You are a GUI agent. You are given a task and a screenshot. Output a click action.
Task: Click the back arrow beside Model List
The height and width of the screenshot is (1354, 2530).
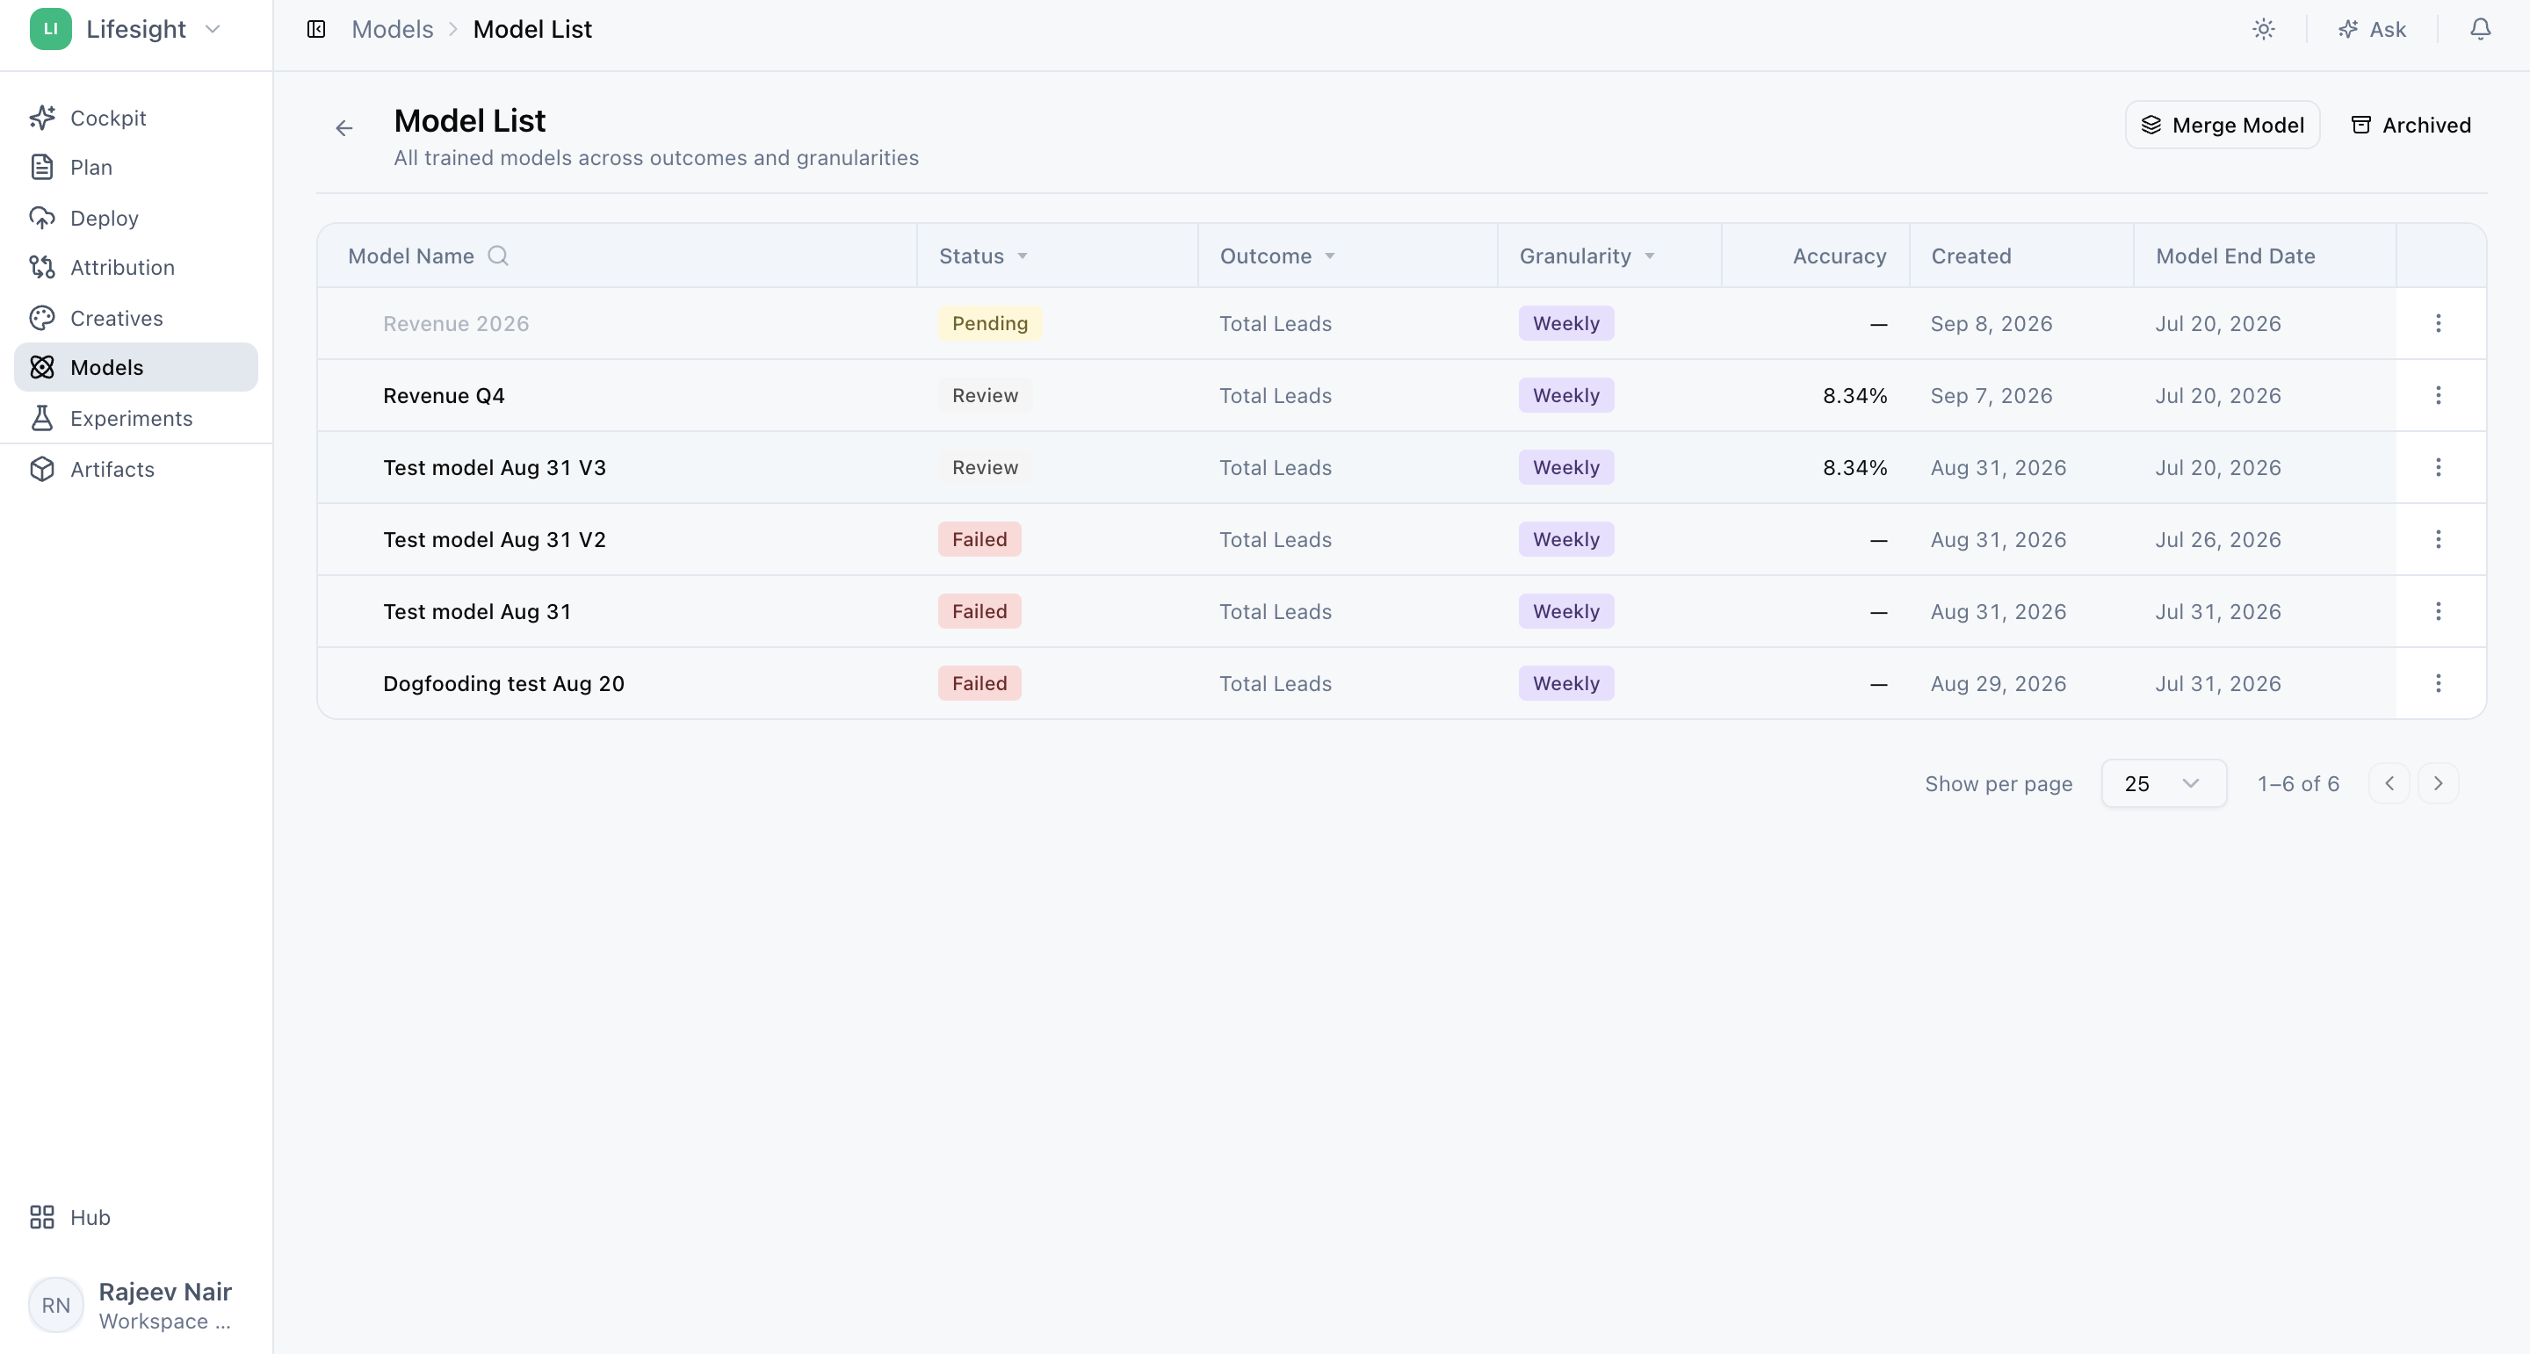tap(343, 127)
